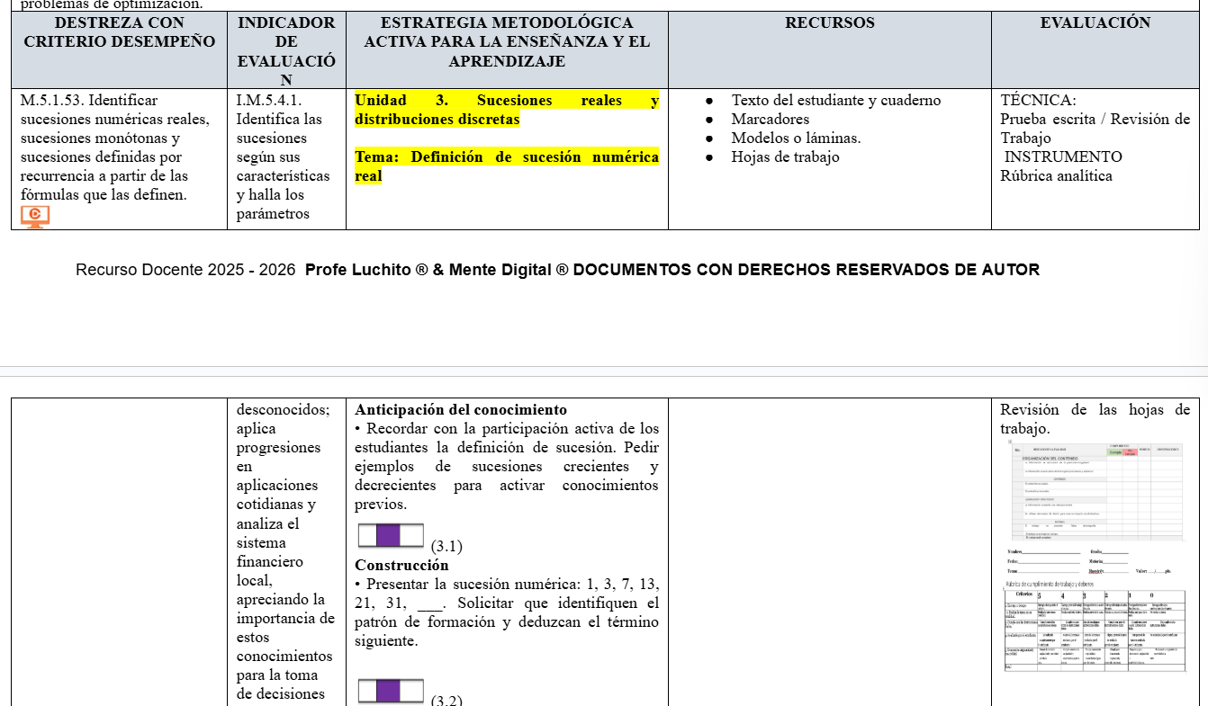Click the 'EVALUACIÓN' column header
1208x706 pixels.
point(1095,50)
